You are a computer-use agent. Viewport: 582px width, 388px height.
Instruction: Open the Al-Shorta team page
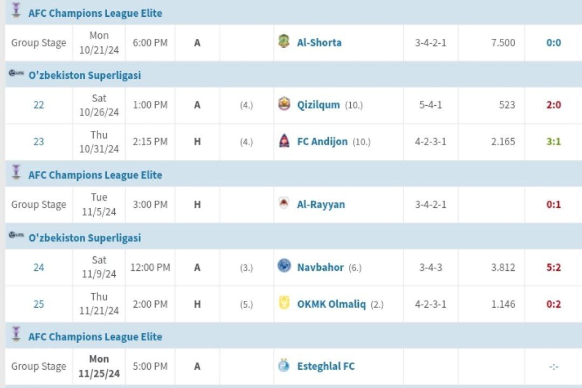319,43
